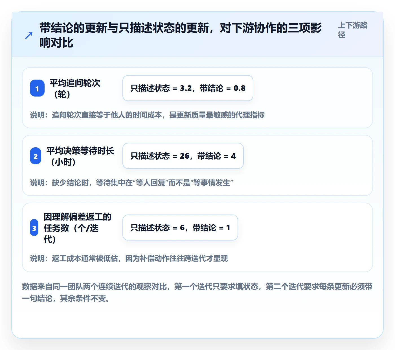Click the 平均决策等待时长（小时） metric label
The image size is (395, 350).
point(80,156)
